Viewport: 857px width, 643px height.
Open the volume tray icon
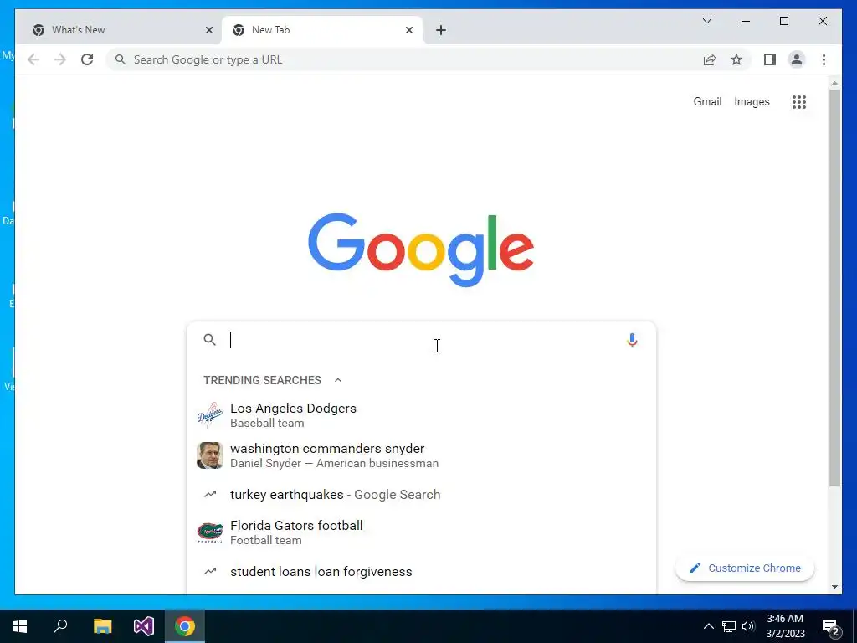749,626
